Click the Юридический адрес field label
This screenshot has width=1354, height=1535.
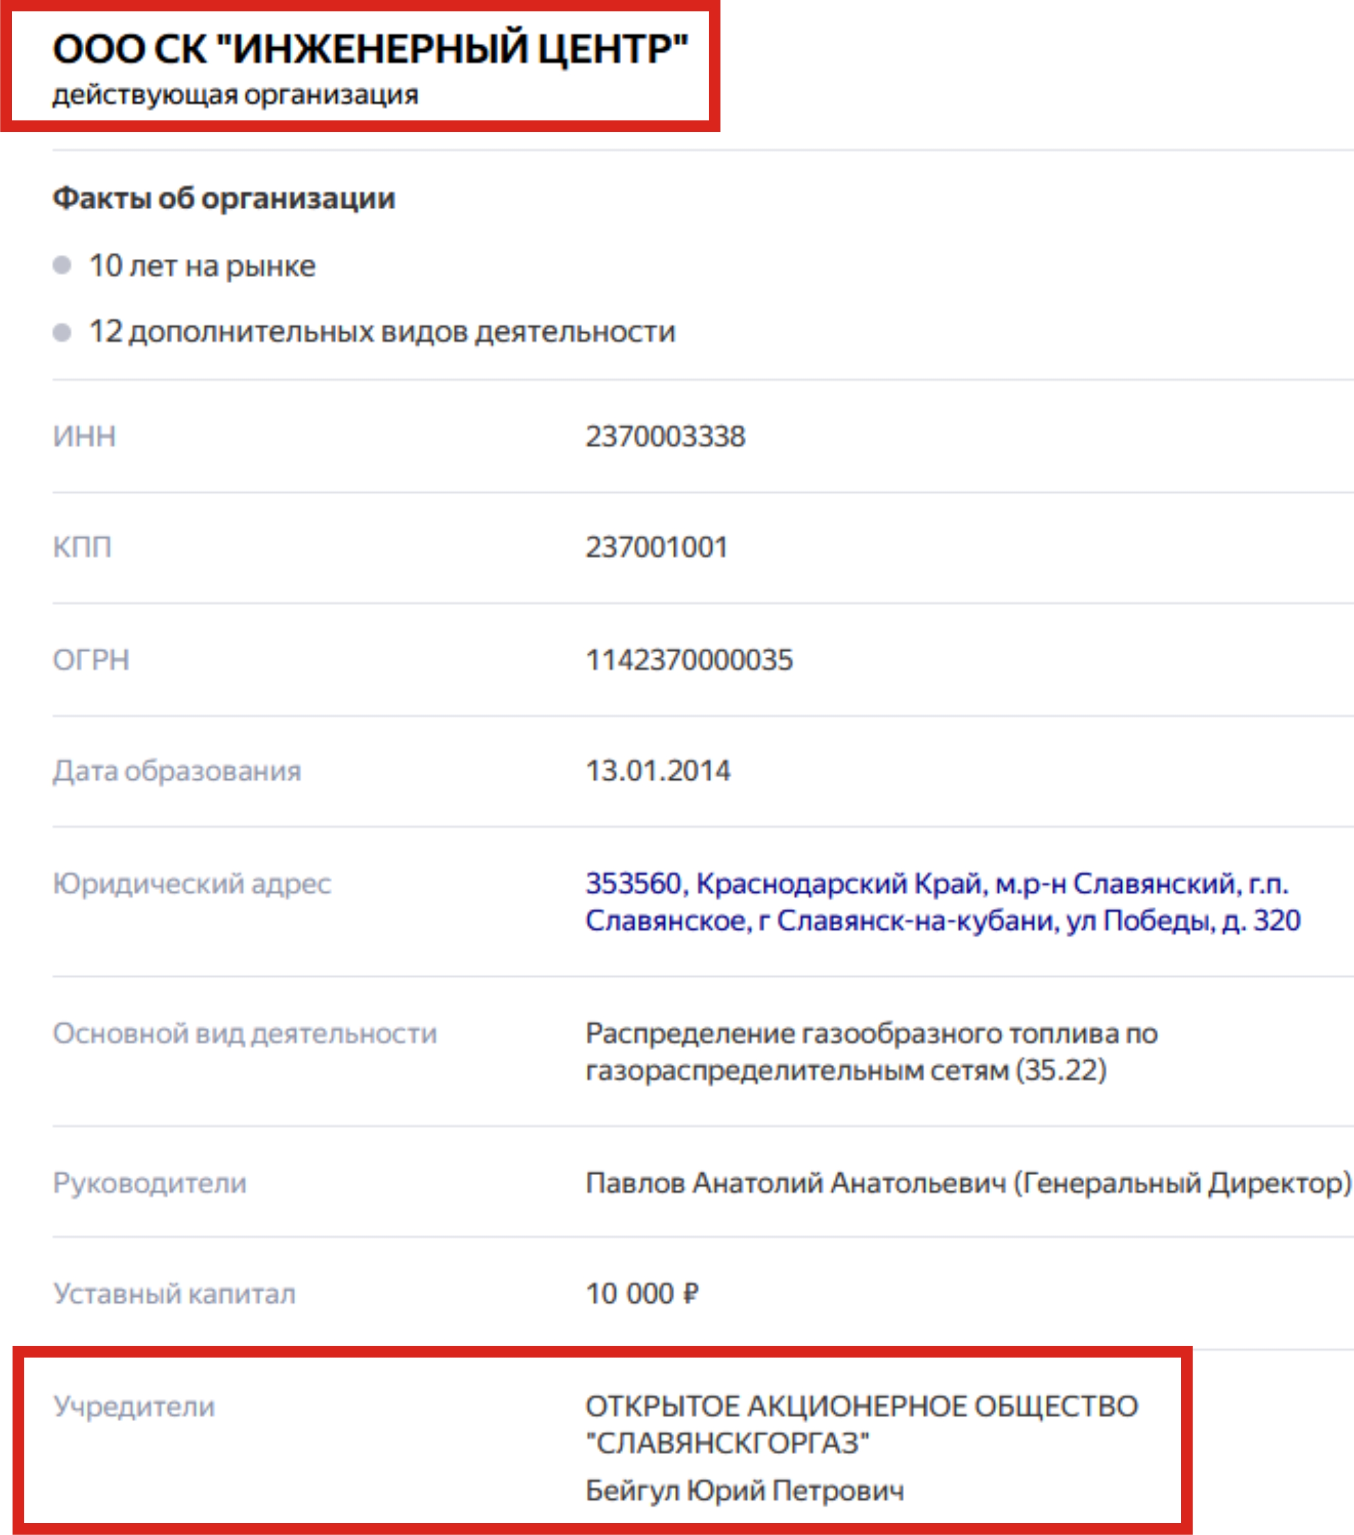coord(191,884)
